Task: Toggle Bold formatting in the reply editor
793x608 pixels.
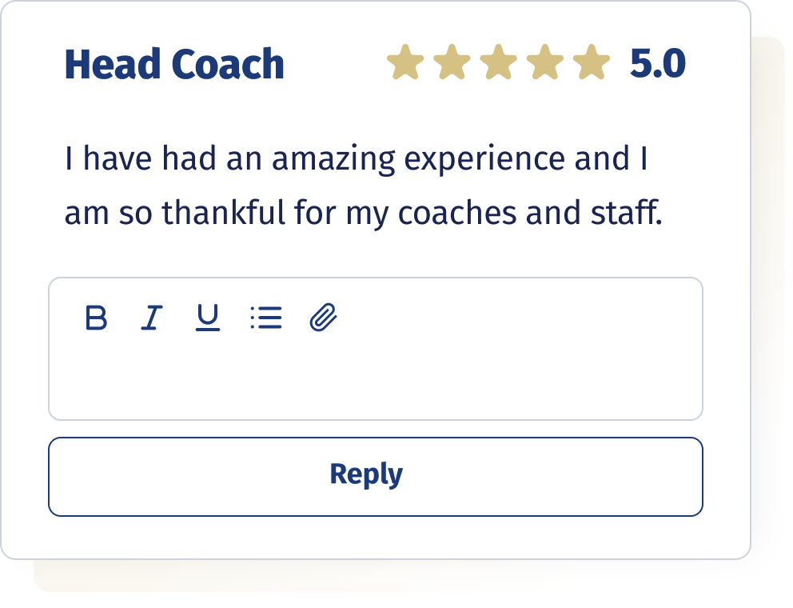Action: [x=96, y=318]
